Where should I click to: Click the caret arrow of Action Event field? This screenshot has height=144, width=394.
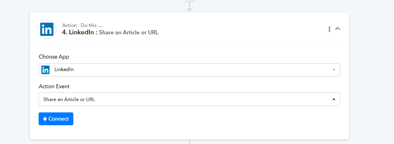tap(334, 100)
